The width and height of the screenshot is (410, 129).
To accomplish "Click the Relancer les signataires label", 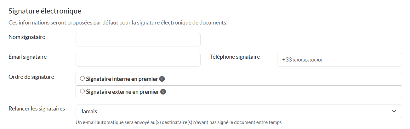I will (x=37, y=109).
